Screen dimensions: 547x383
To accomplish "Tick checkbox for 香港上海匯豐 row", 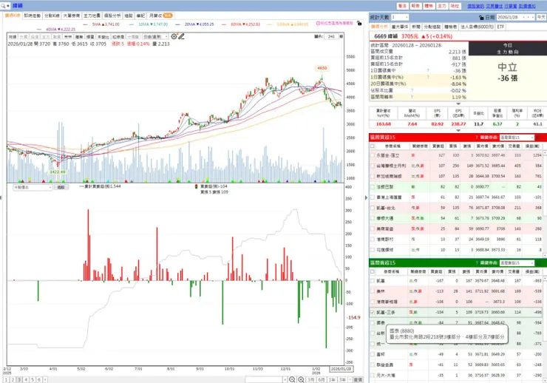I will (x=373, y=197).
